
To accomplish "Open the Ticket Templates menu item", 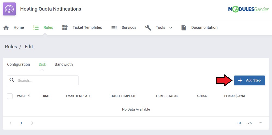I will pyautogui.click(x=87, y=27).
